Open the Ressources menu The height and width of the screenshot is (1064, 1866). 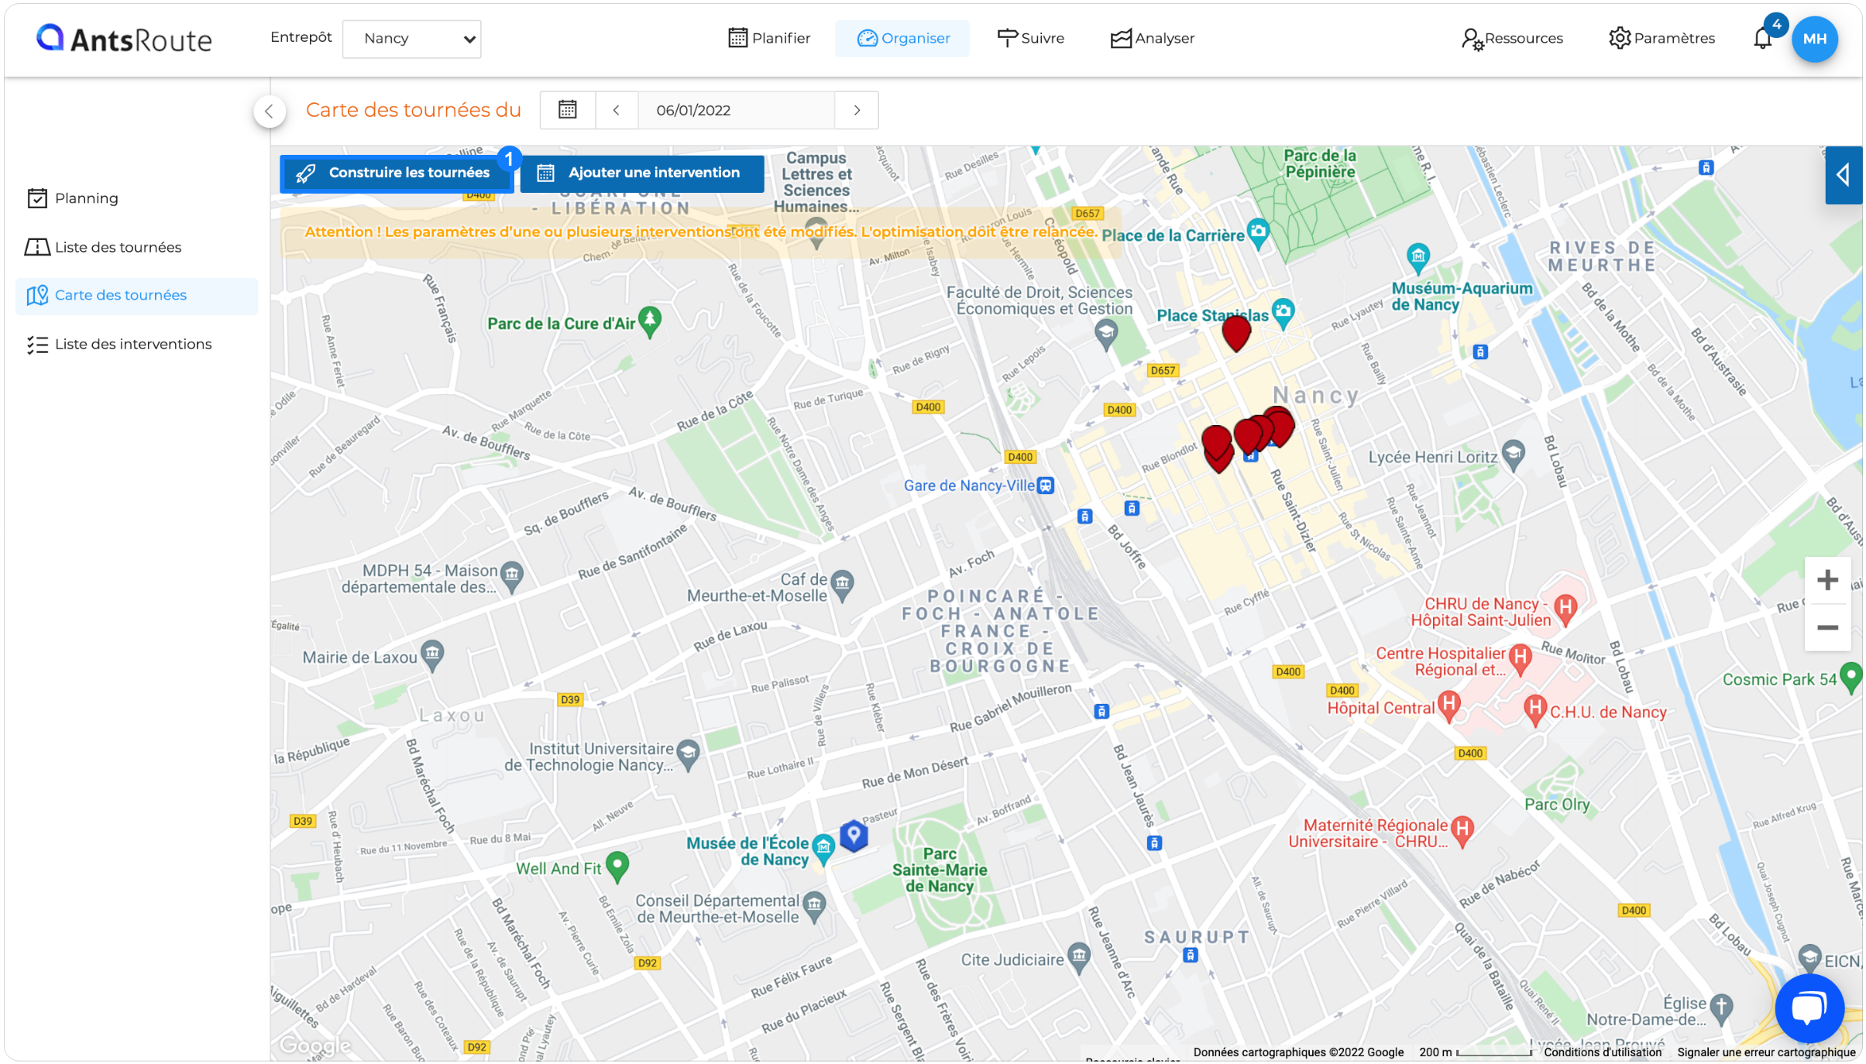[x=1511, y=38]
